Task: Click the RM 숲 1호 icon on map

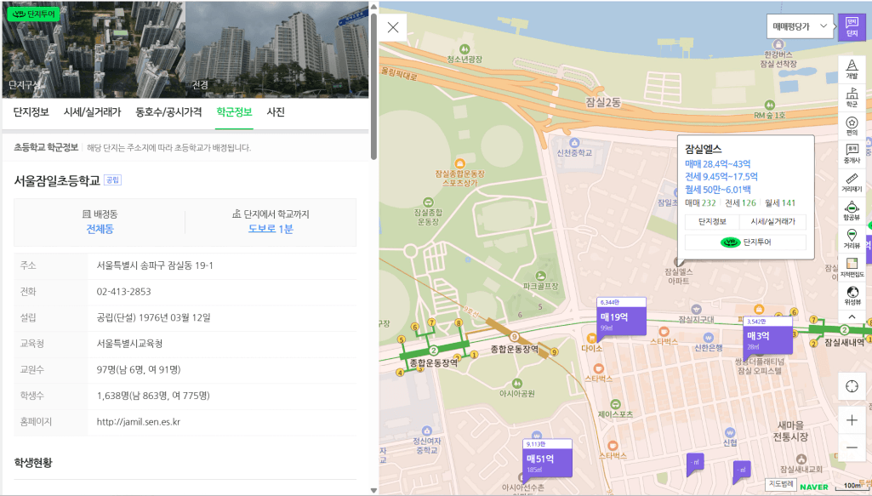Action: tap(769, 105)
